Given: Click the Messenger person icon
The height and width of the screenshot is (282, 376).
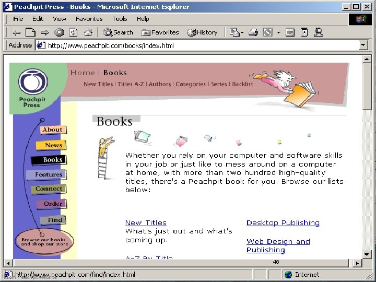Looking at the screenshot, I should coord(318,32).
